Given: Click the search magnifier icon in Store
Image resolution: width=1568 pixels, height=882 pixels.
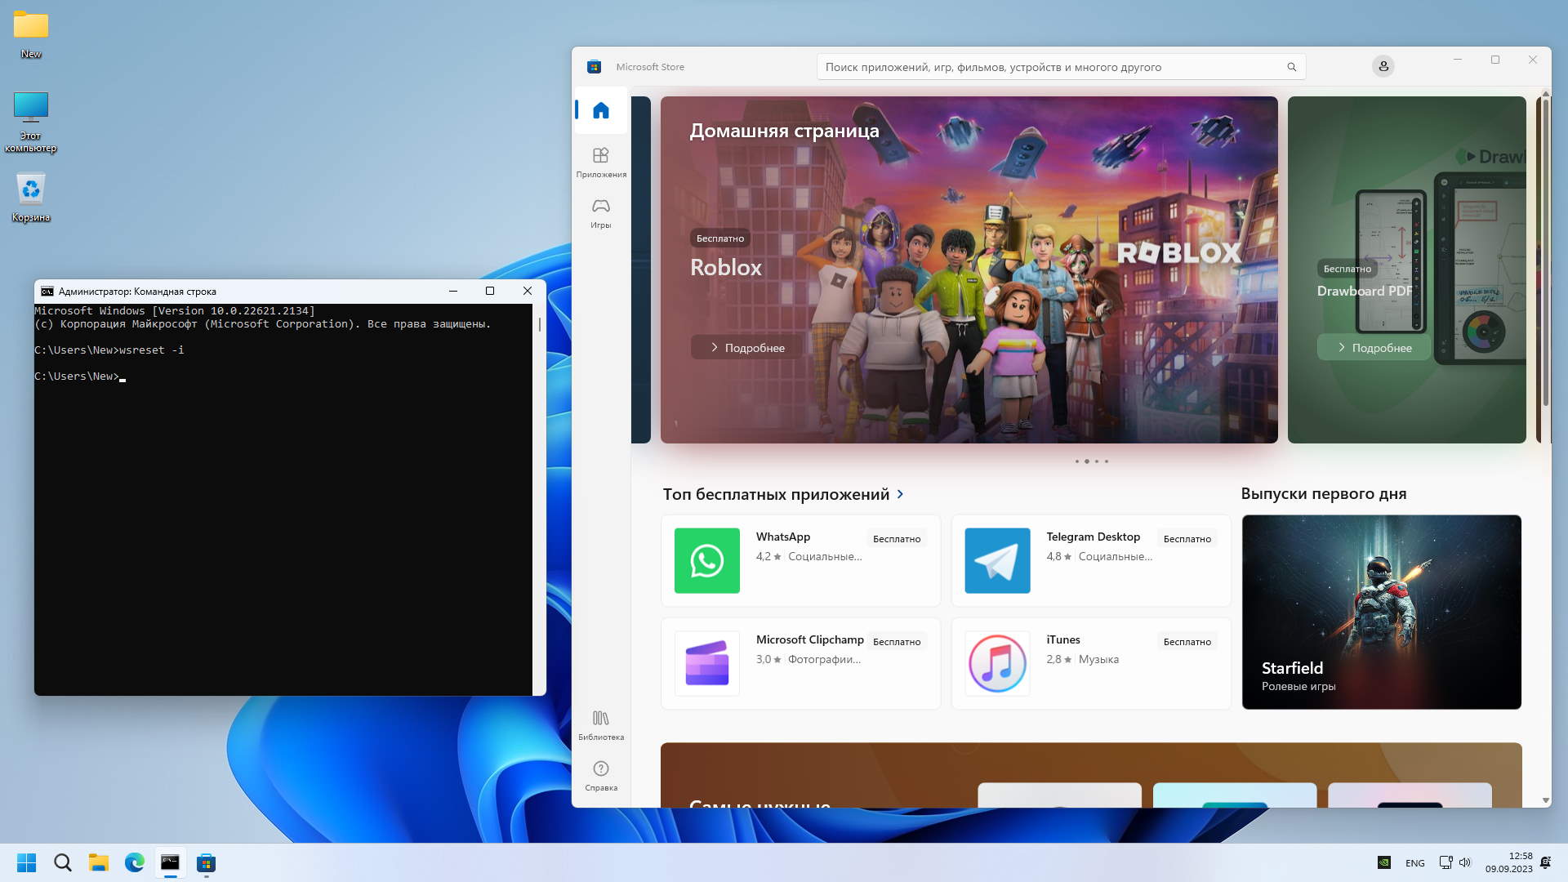Looking at the screenshot, I should tap(1291, 67).
